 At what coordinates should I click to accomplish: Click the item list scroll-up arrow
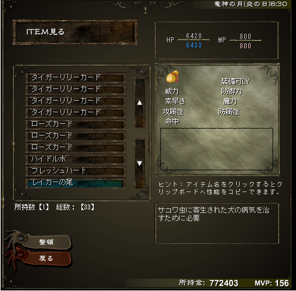140,102
